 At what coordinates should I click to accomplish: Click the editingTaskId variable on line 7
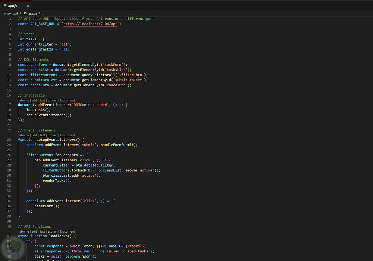pos(40,49)
